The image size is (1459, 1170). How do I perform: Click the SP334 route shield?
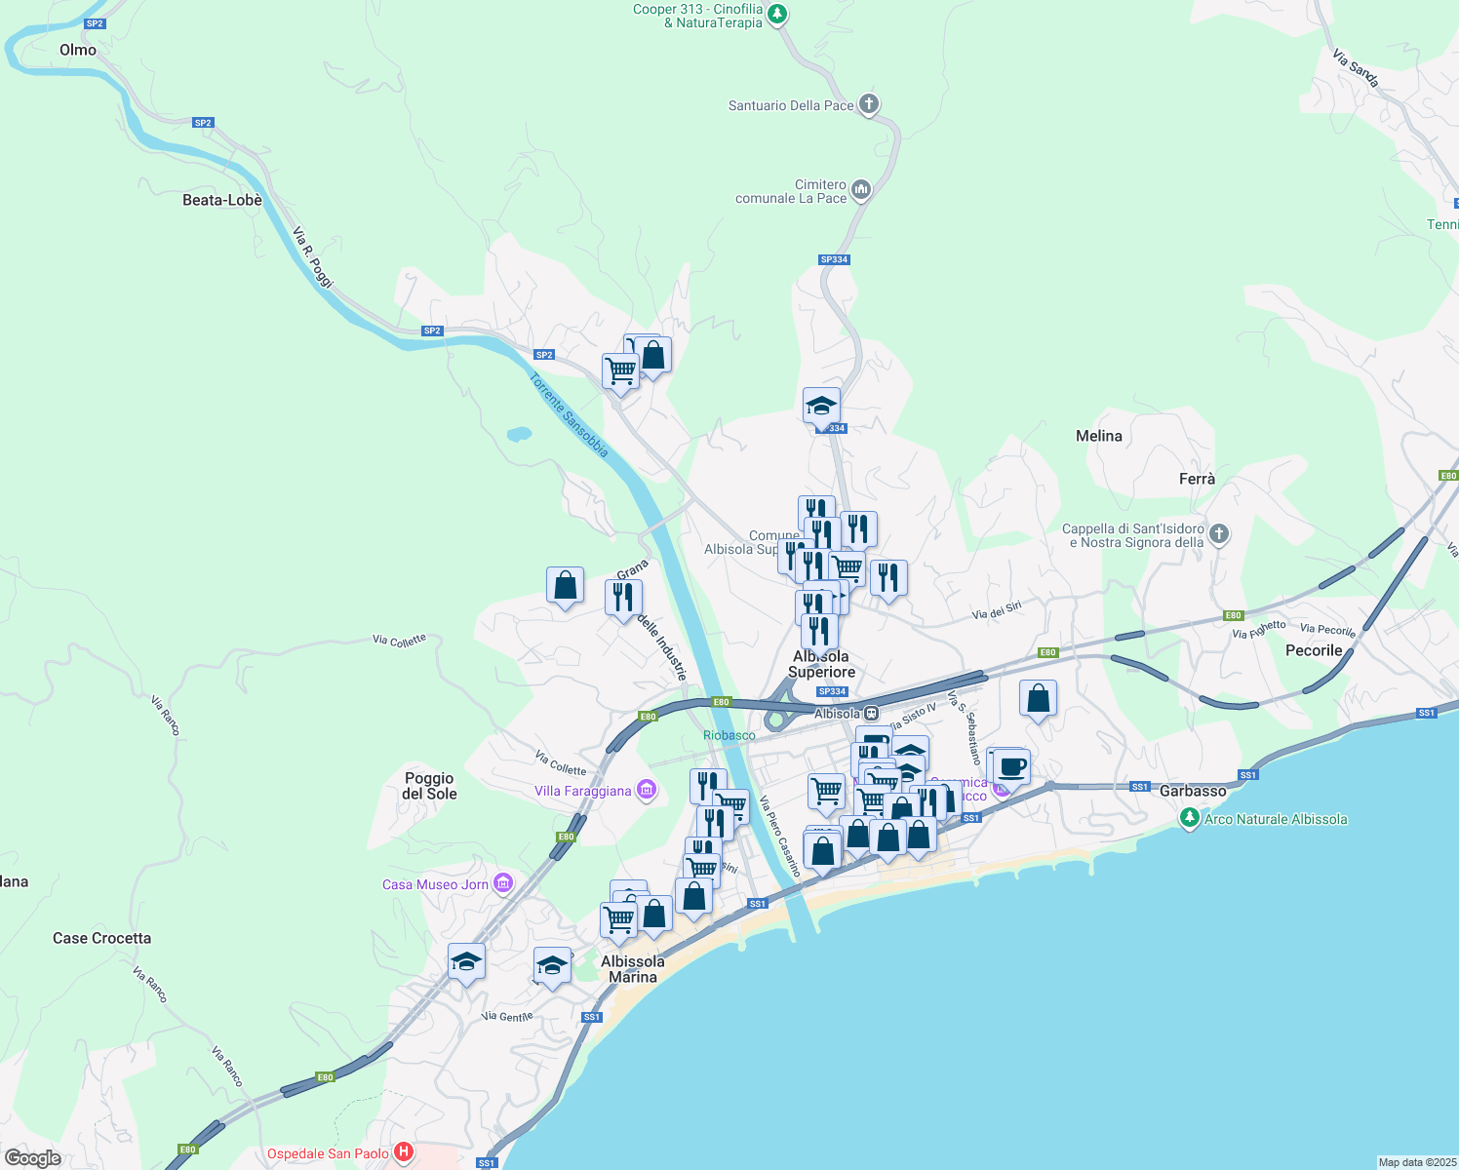pos(834,259)
